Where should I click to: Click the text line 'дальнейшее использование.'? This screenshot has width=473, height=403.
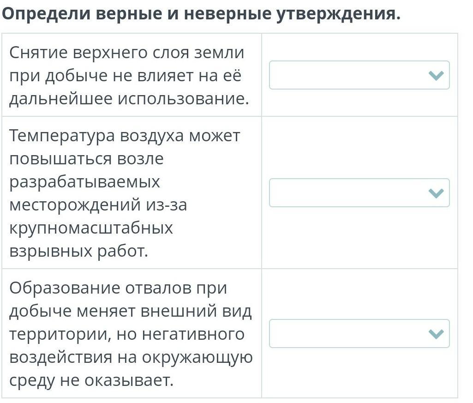click(129, 98)
